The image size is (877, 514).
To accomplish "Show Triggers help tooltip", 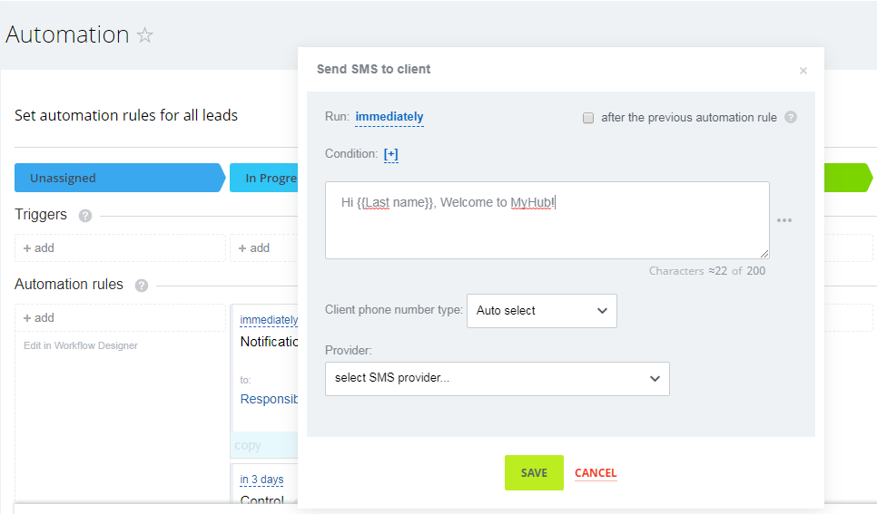I will (85, 216).
